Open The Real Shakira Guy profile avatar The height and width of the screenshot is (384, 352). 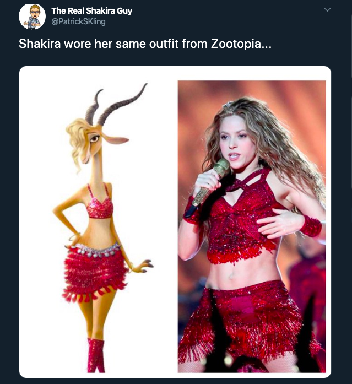pos(32,16)
